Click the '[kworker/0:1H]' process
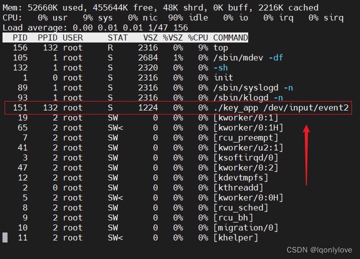 tap(248, 128)
